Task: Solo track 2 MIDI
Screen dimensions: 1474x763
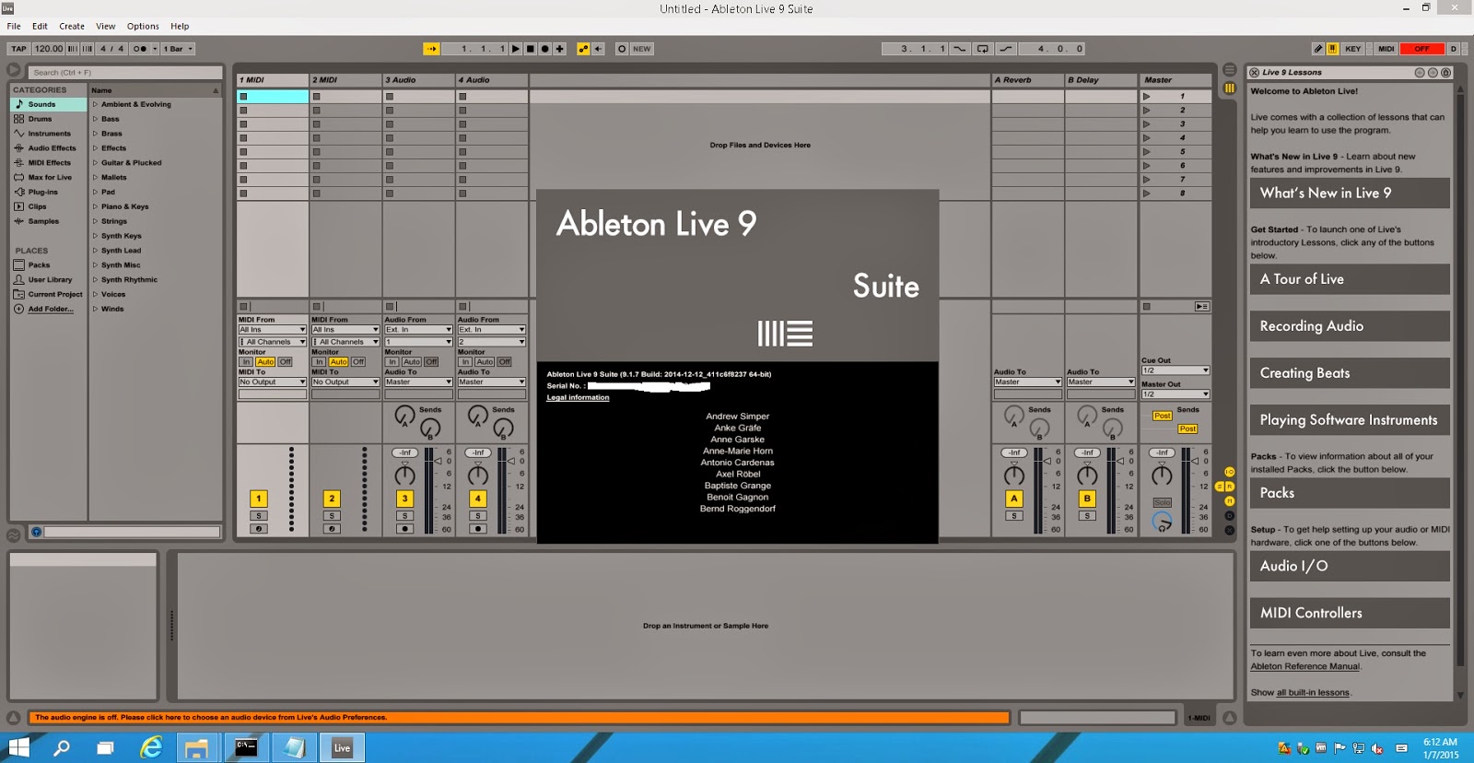Action: coord(332,516)
